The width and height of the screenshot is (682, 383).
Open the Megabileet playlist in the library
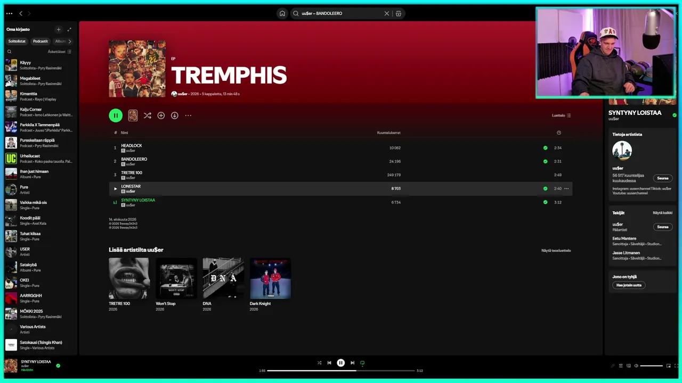click(39, 81)
